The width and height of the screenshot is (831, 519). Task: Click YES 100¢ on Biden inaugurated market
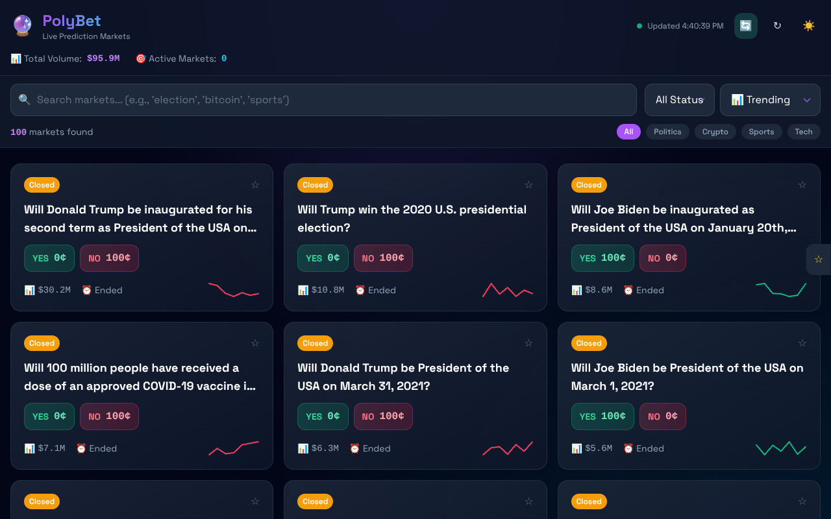[x=602, y=258]
